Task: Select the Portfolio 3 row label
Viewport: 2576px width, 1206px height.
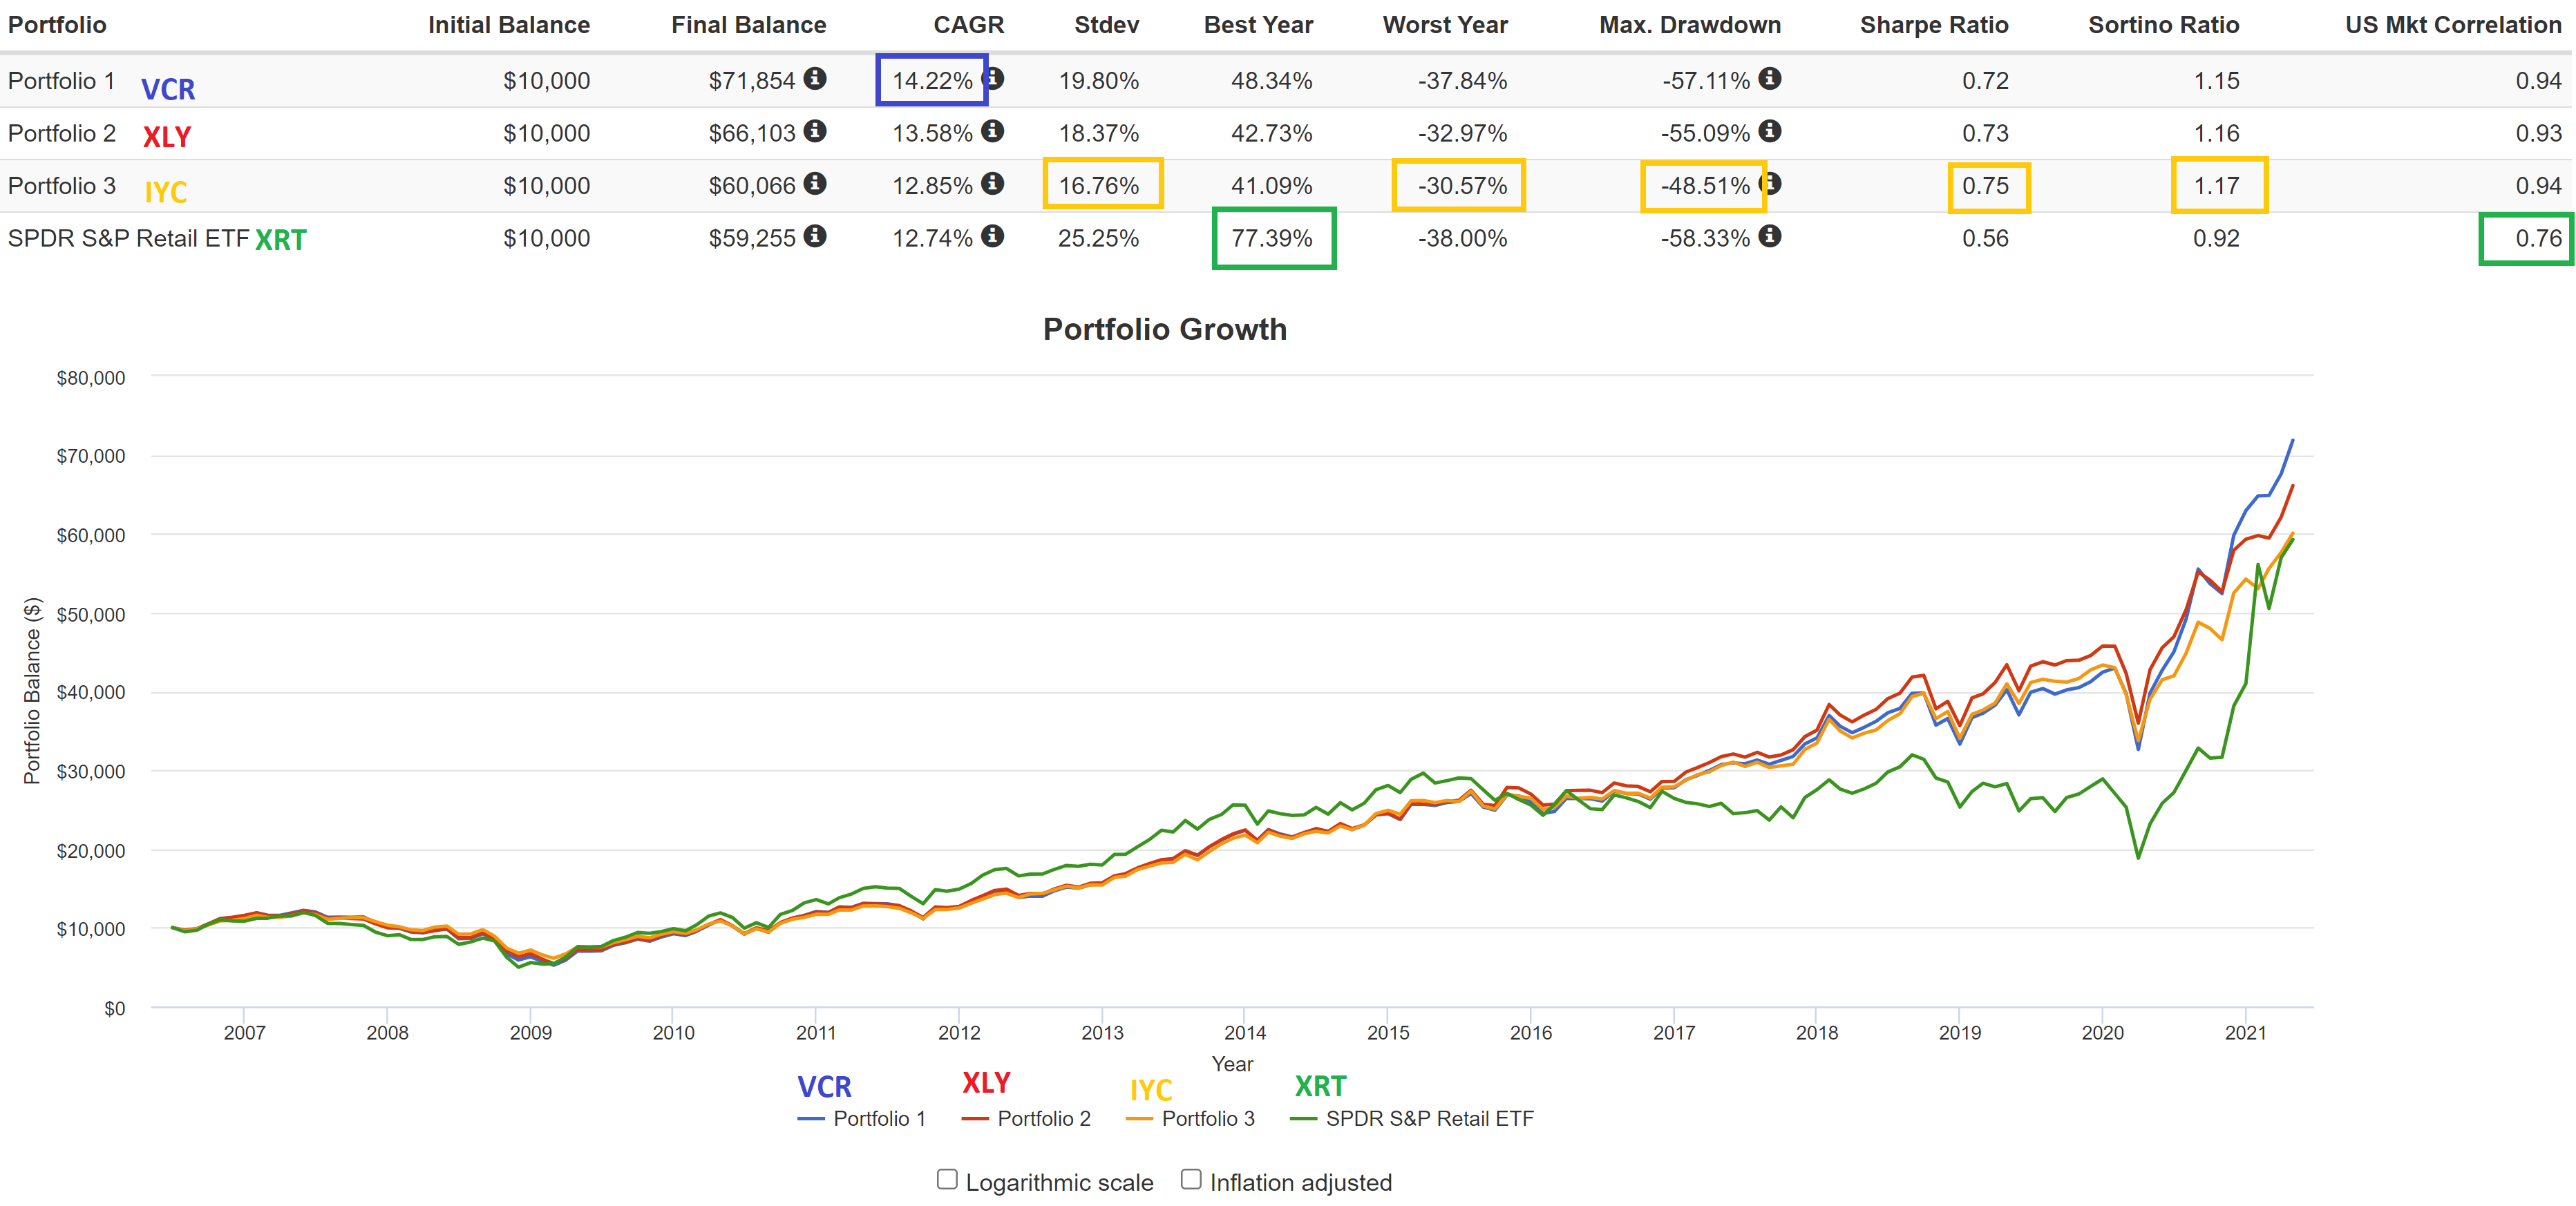Action: [62, 186]
